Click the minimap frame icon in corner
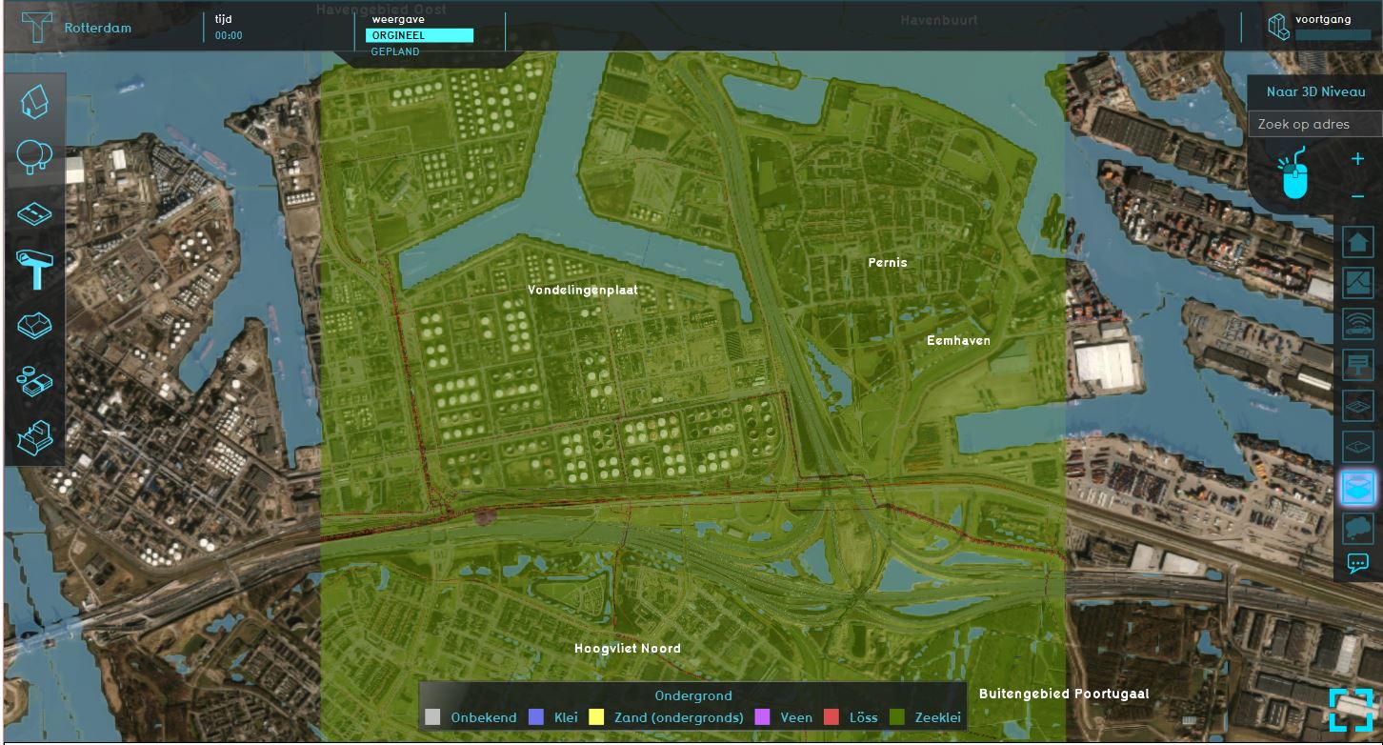Screen dimensions: 1383x745 click(1352, 710)
